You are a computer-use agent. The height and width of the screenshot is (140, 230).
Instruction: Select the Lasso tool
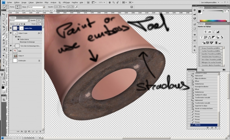click(x=4, y=21)
